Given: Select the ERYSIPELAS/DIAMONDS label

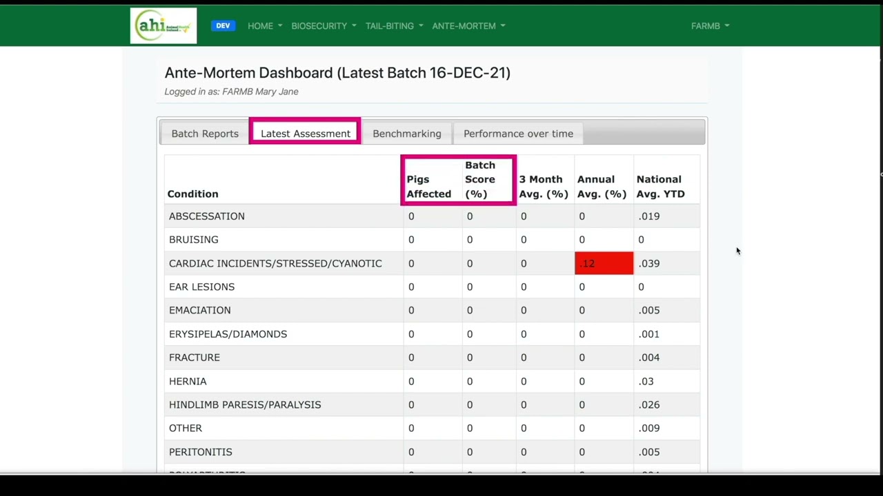Looking at the screenshot, I should (x=228, y=334).
